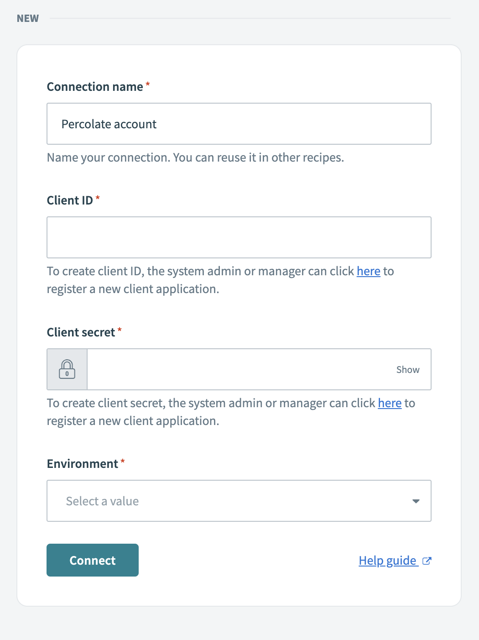Click the Environment field label

click(83, 463)
